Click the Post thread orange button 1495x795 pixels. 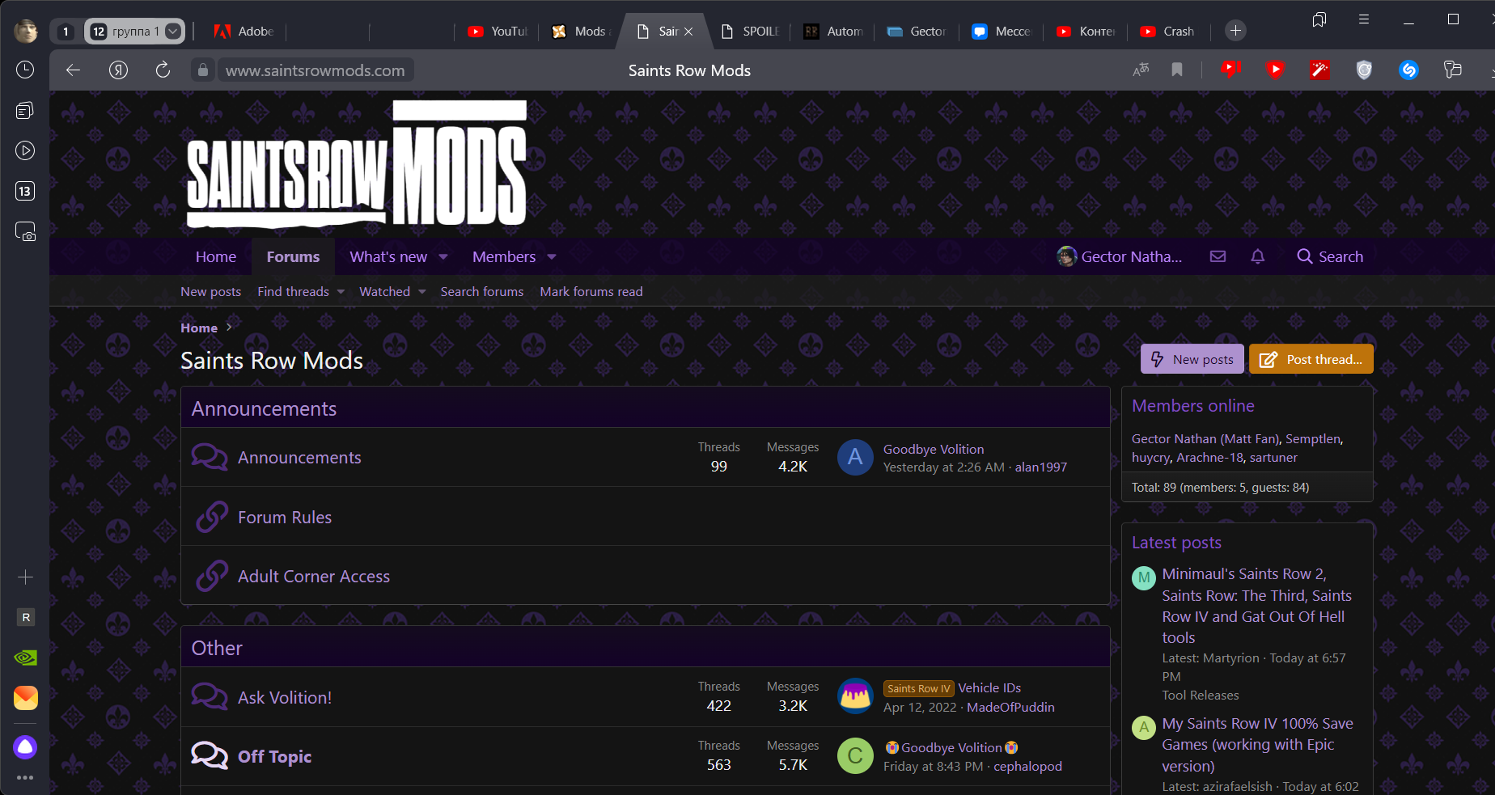point(1311,359)
